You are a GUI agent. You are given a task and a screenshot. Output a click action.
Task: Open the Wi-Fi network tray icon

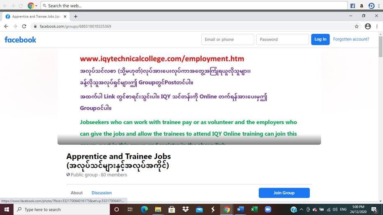(x=329, y=209)
